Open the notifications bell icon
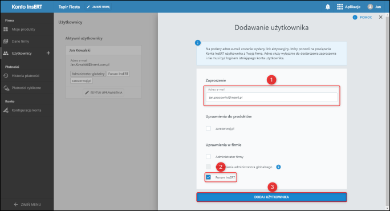Screen dimensions: 390x211 (328, 7)
